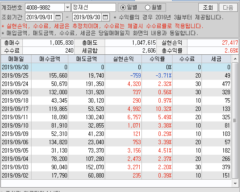The width and height of the screenshot is (240, 192).
Task: Select the 2019/09/03 row date
Action: coord(15,167)
